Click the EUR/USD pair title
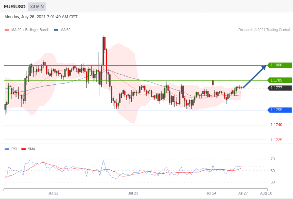 [x=14, y=7]
